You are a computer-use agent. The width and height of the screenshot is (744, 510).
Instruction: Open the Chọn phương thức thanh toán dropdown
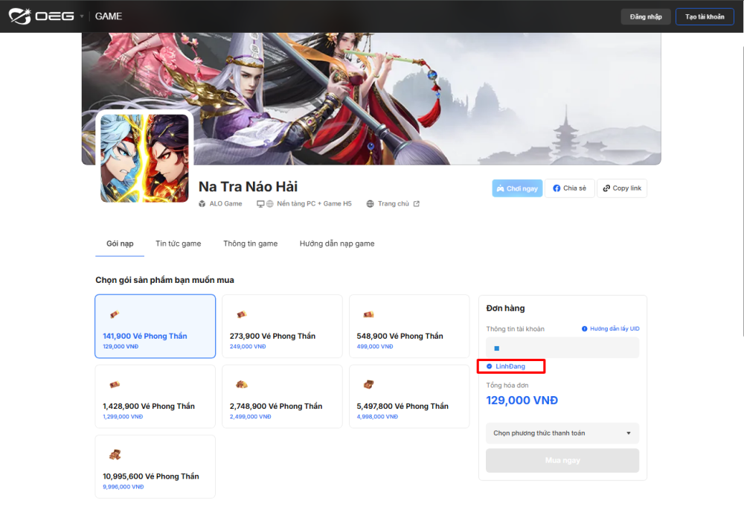coord(562,433)
